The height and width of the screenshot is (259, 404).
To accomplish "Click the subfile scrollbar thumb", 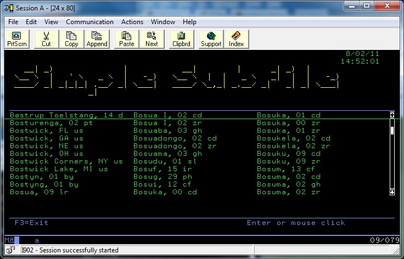I will coord(392,131).
